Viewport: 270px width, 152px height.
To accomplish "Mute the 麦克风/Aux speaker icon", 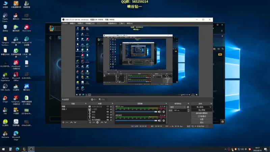I will tap(160, 112).
